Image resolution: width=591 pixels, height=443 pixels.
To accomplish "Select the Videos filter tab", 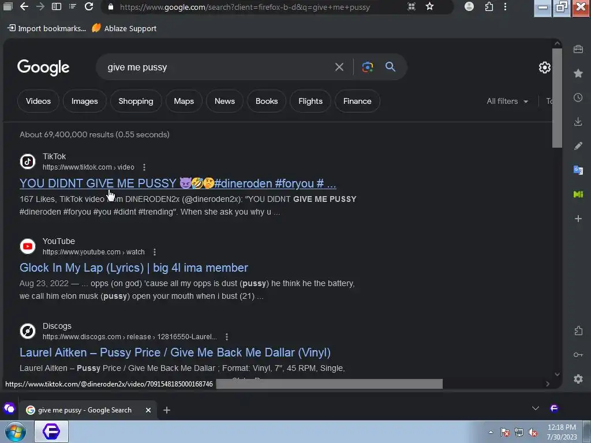I will coord(38,101).
